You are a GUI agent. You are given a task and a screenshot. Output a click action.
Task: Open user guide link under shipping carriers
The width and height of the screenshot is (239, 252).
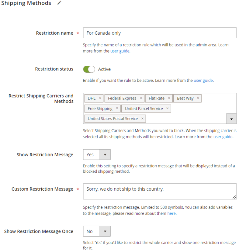click(223, 137)
